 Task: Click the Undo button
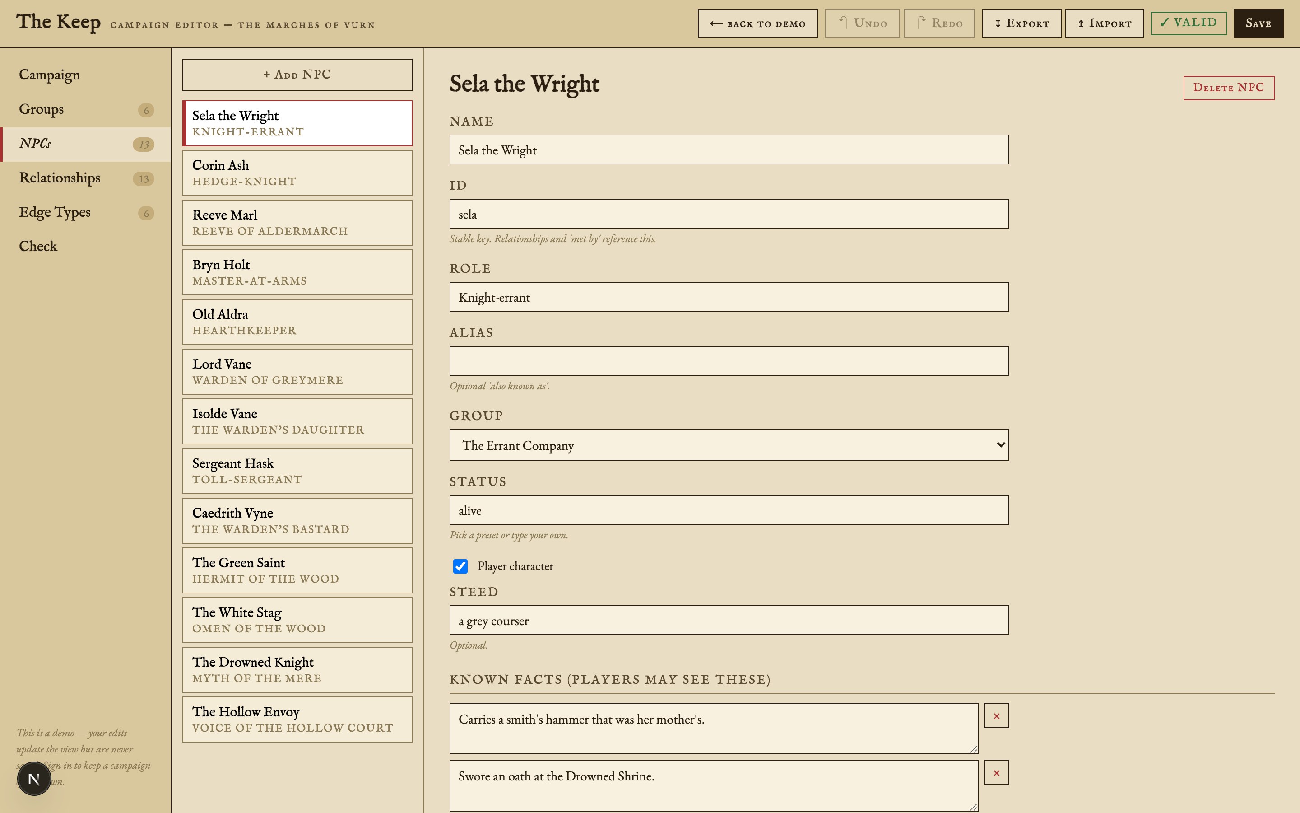[x=862, y=23]
